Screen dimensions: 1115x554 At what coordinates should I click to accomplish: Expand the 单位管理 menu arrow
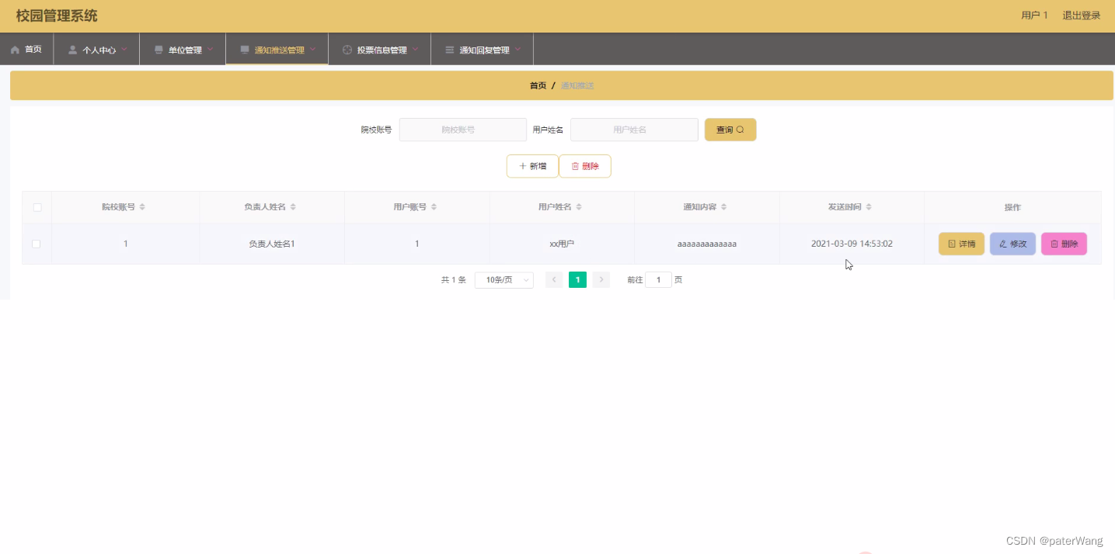click(210, 49)
